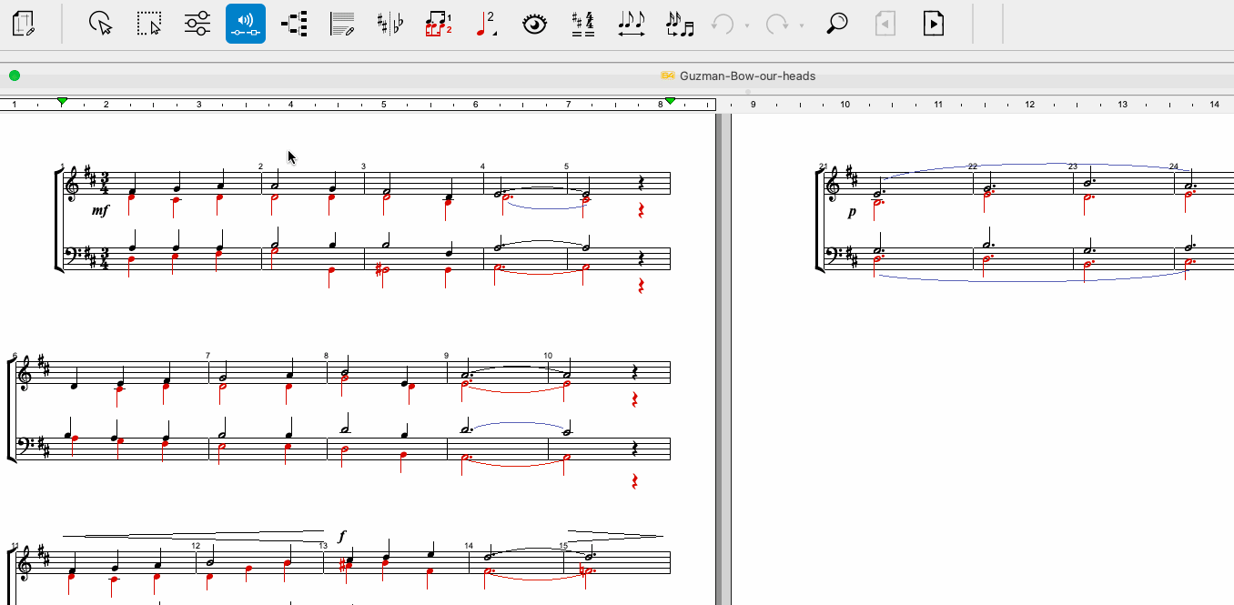Open the magnifying glass zoom tool
The image size is (1234, 605).
point(836,24)
